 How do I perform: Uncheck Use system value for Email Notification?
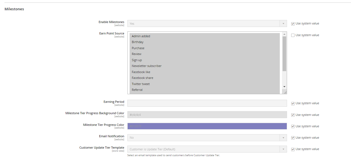point(293,138)
